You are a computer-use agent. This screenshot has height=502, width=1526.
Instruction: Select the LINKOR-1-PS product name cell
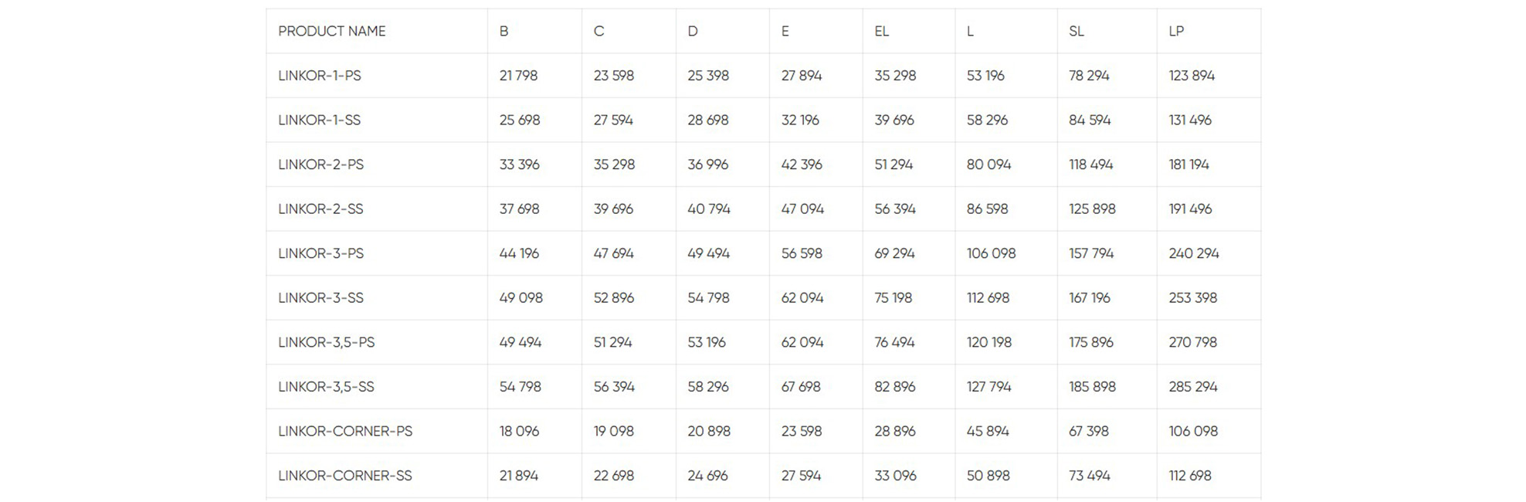point(319,76)
